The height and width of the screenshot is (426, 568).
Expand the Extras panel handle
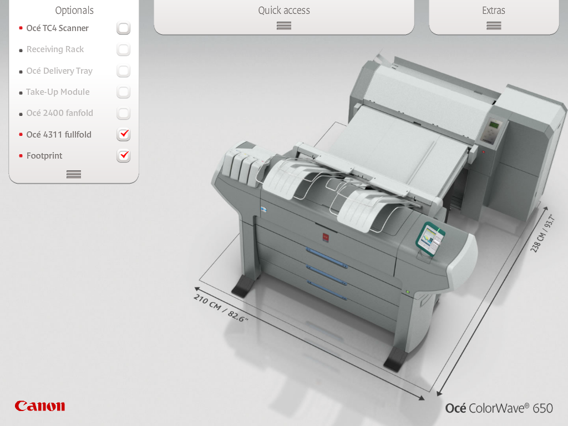point(494,26)
